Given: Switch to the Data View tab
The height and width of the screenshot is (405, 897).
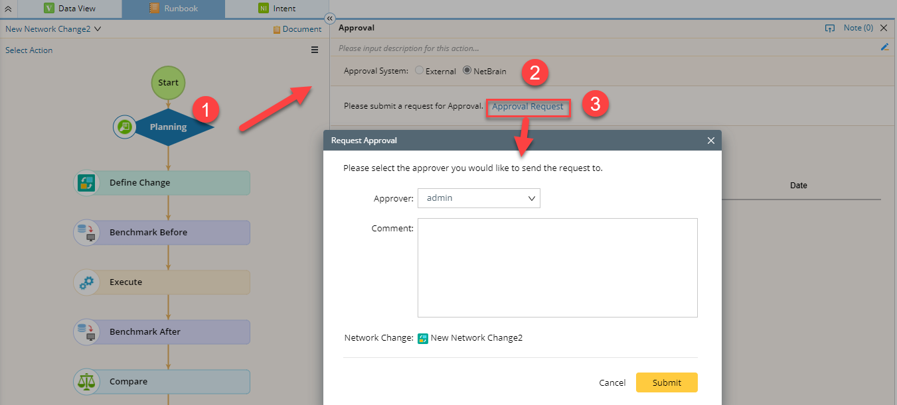Looking at the screenshot, I should [x=70, y=9].
